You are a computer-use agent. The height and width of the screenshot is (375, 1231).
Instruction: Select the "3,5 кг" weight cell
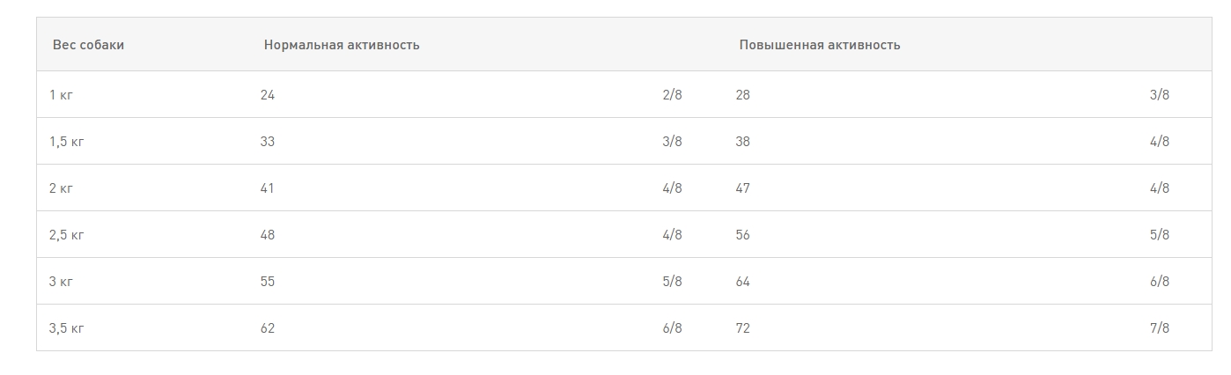(67, 328)
